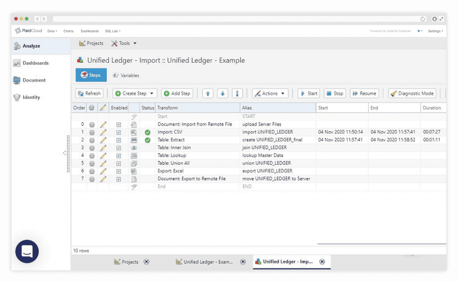Open Charts in top navigation
Screen dimensions: 459x282
tap(68, 31)
